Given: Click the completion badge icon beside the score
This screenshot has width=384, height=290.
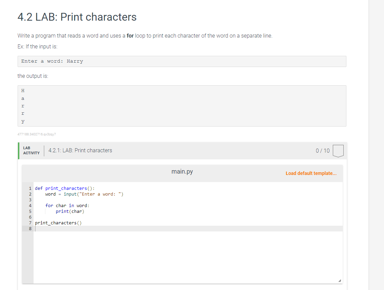Looking at the screenshot, I should pyautogui.click(x=338, y=151).
